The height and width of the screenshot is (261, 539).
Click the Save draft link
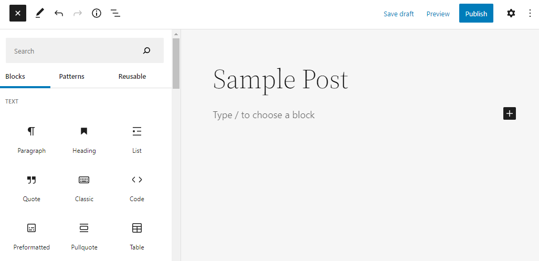(398, 14)
